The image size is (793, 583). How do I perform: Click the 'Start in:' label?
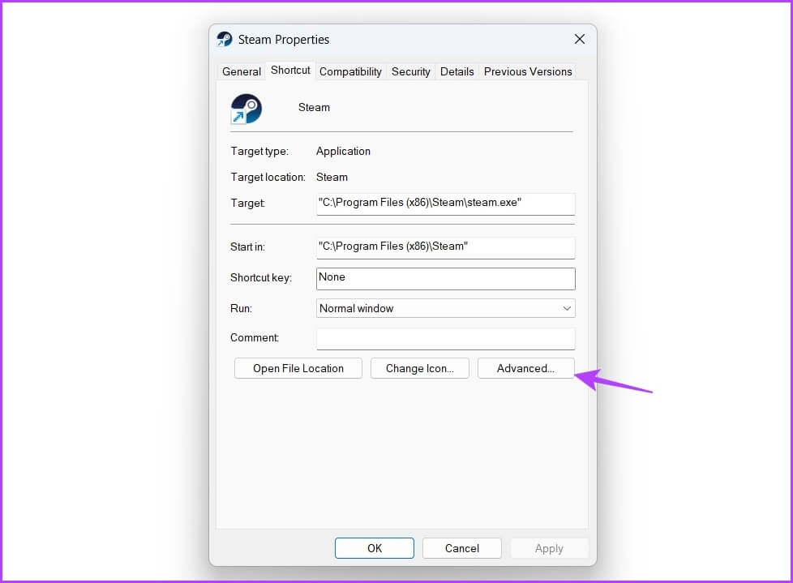247,246
